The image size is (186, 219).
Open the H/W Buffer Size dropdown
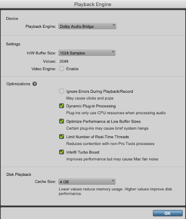[x=87, y=53]
